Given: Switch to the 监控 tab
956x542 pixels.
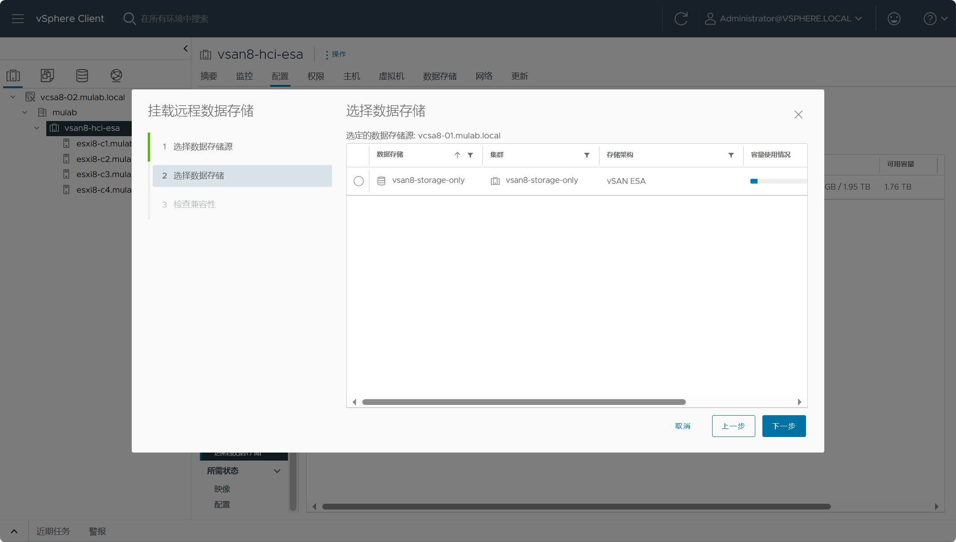Looking at the screenshot, I should pyautogui.click(x=244, y=76).
